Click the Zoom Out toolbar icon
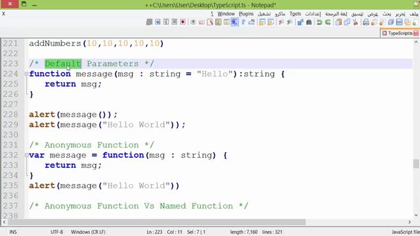Viewport: 420px width, 236px height. [281, 22]
